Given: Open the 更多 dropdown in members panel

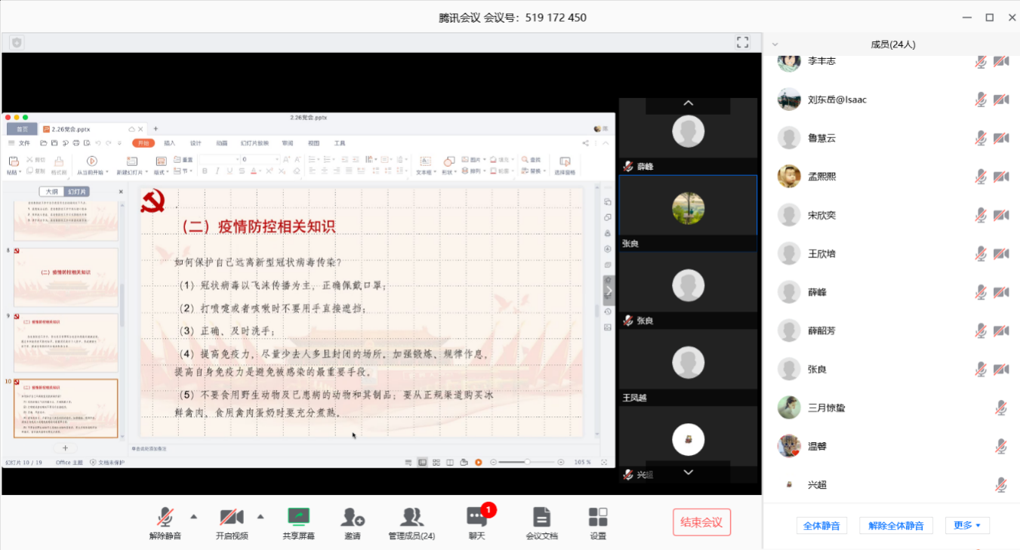Looking at the screenshot, I should coord(967,525).
